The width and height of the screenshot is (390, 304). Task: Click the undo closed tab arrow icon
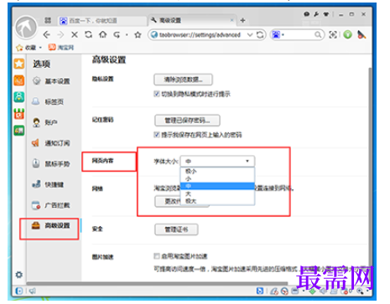point(117,34)
